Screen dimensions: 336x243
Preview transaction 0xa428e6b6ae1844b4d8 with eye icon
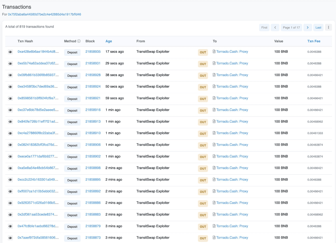pos(10,52)
